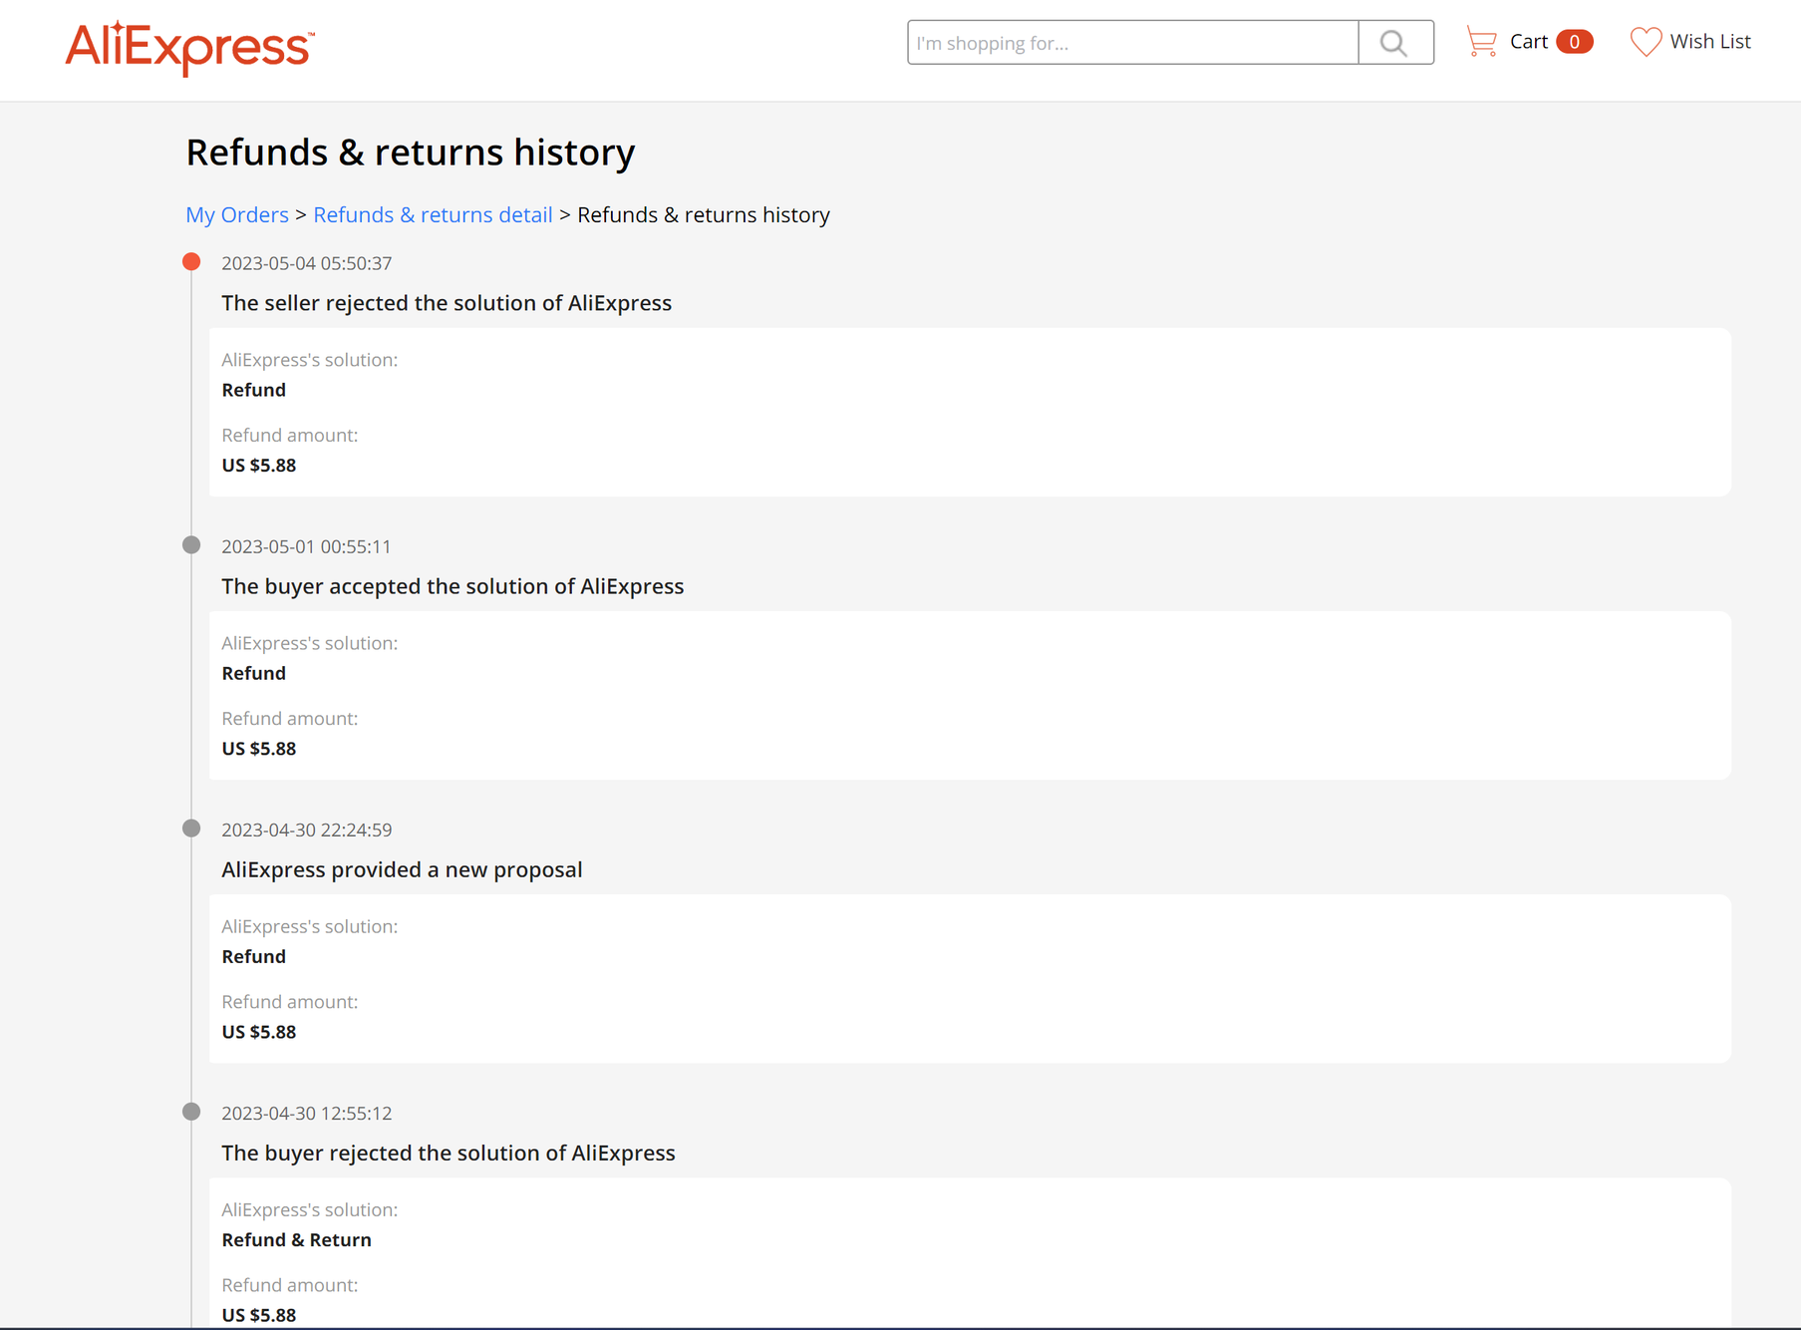
Task: Click the red timeline dot for 2023-05-04
Action: point(191,262)
